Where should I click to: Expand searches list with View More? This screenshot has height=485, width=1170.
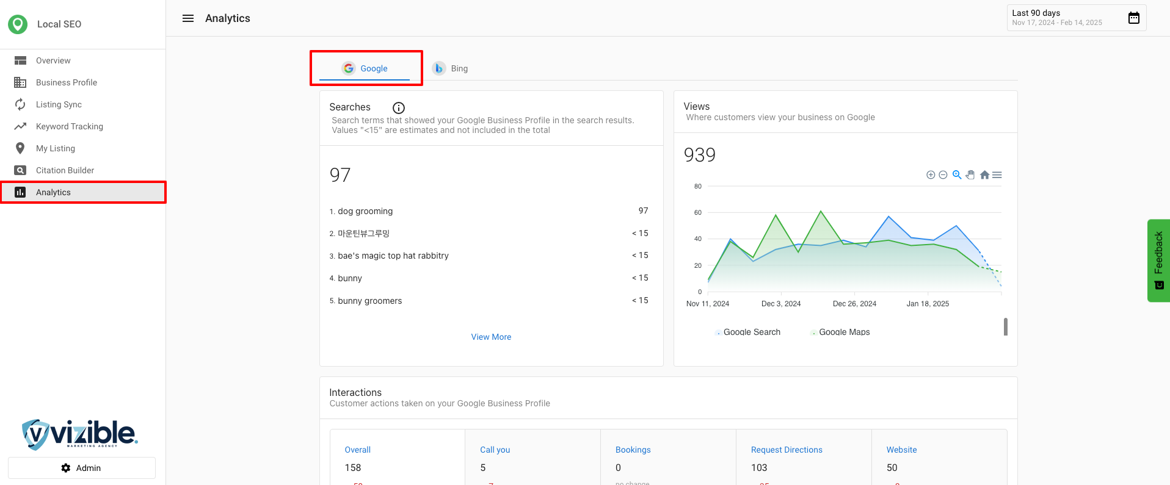pos(491,337)
